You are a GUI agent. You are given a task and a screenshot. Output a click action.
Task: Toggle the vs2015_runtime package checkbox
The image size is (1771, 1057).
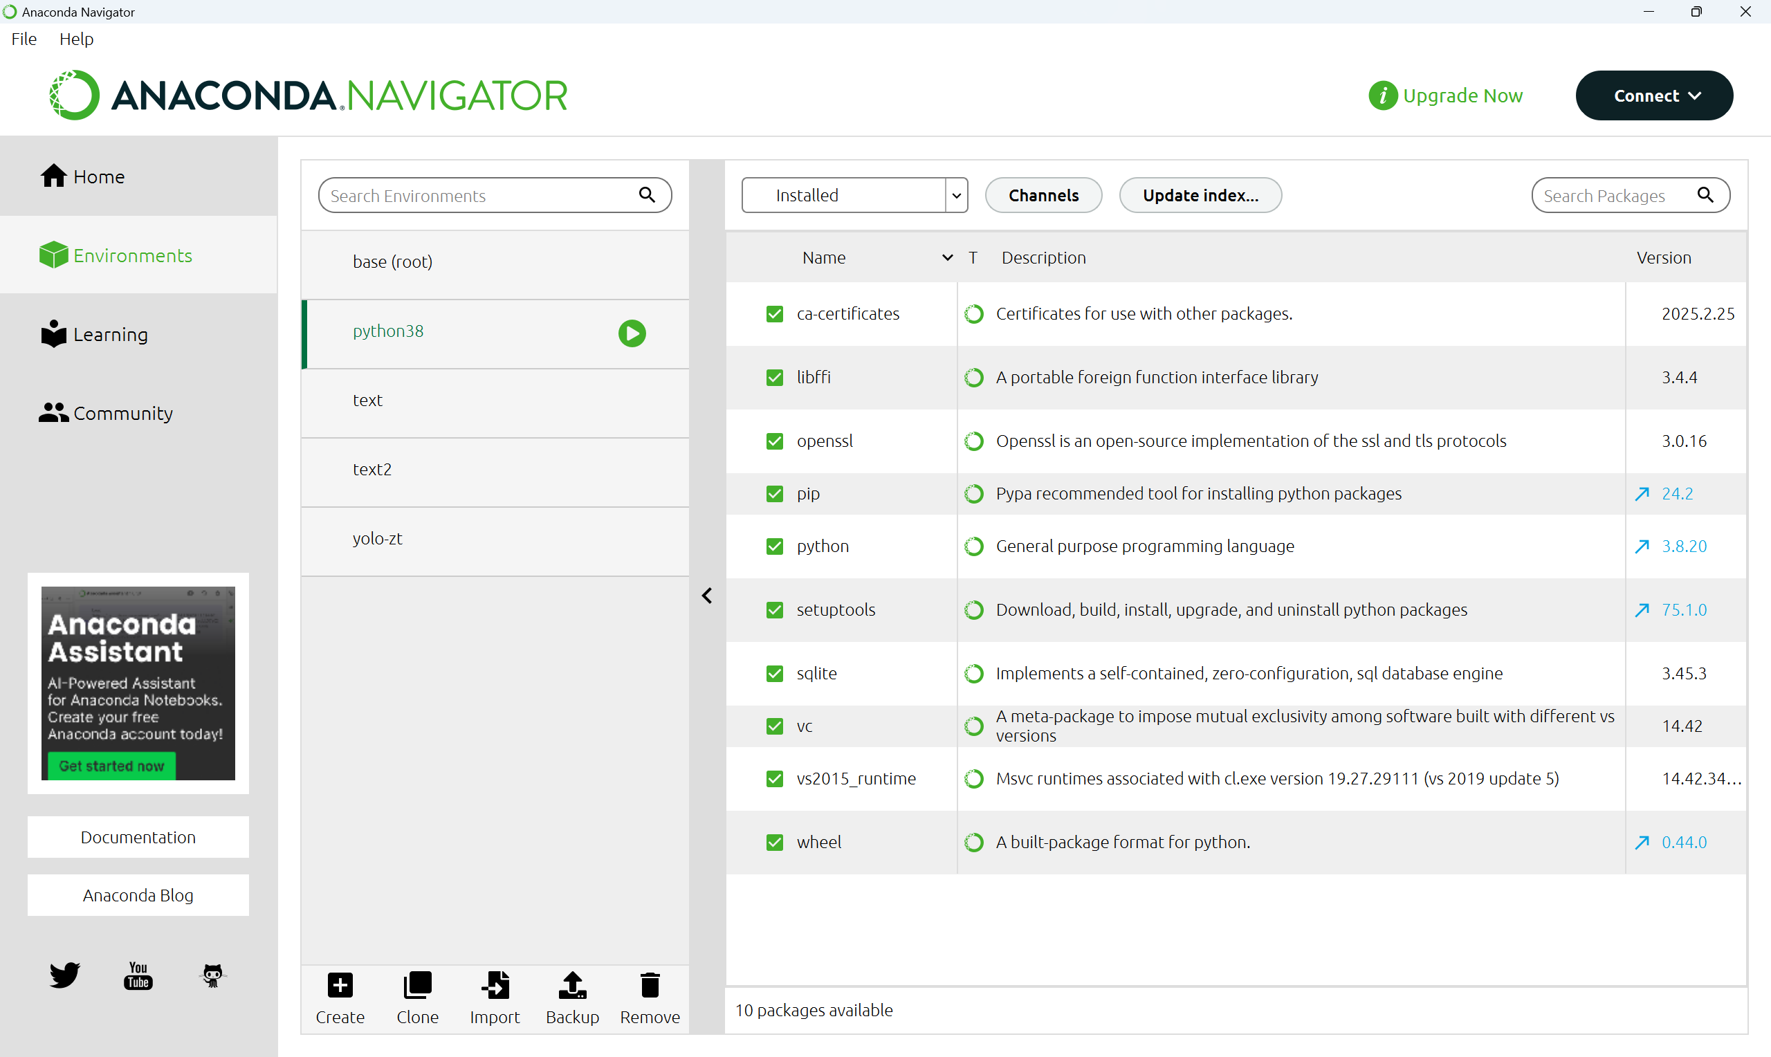pos(774,778)
